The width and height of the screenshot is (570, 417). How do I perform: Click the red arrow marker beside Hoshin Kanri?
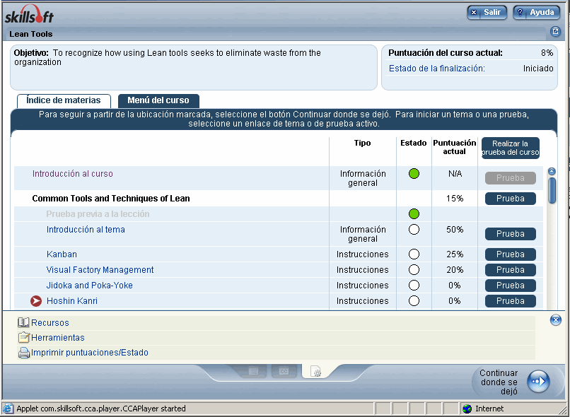coord(37,301)
